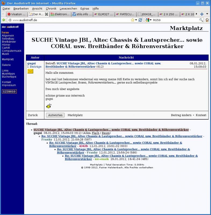Open the Musik forum in sidebar
The image size is (211, 215).
point(5,54)
